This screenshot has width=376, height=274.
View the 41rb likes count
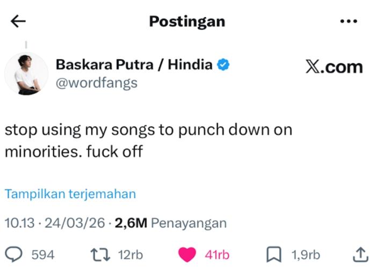click(216, 255)
